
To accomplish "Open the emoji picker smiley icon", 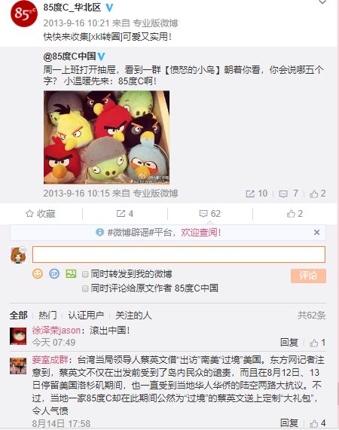I will 38,273.
